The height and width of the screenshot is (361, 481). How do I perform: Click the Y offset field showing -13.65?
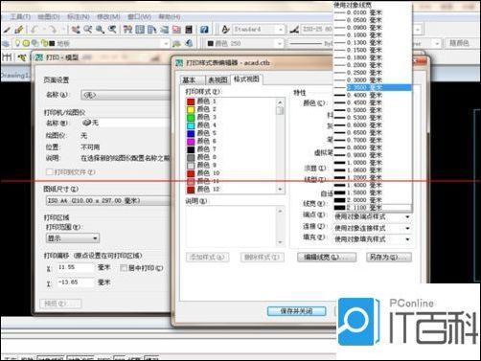coord(76,282)
